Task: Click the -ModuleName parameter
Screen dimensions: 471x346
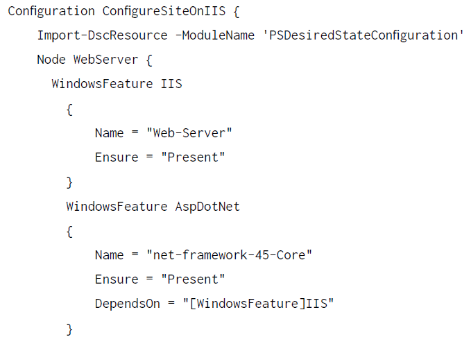Action: (212, 35)
